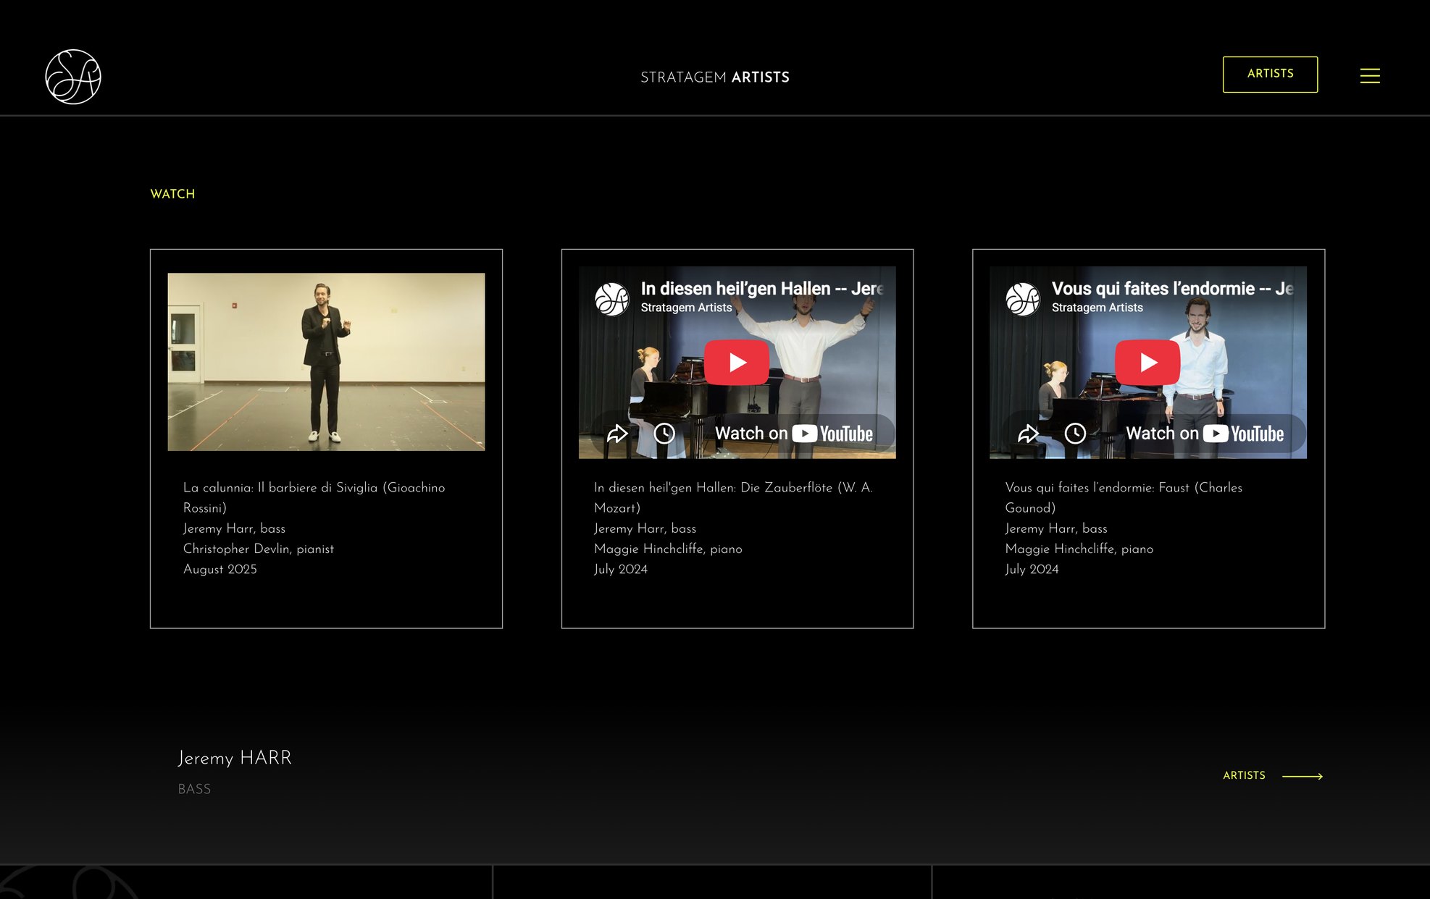
Task: Click 'July 2024' in the Zauberflöte card
Action: 621,569
